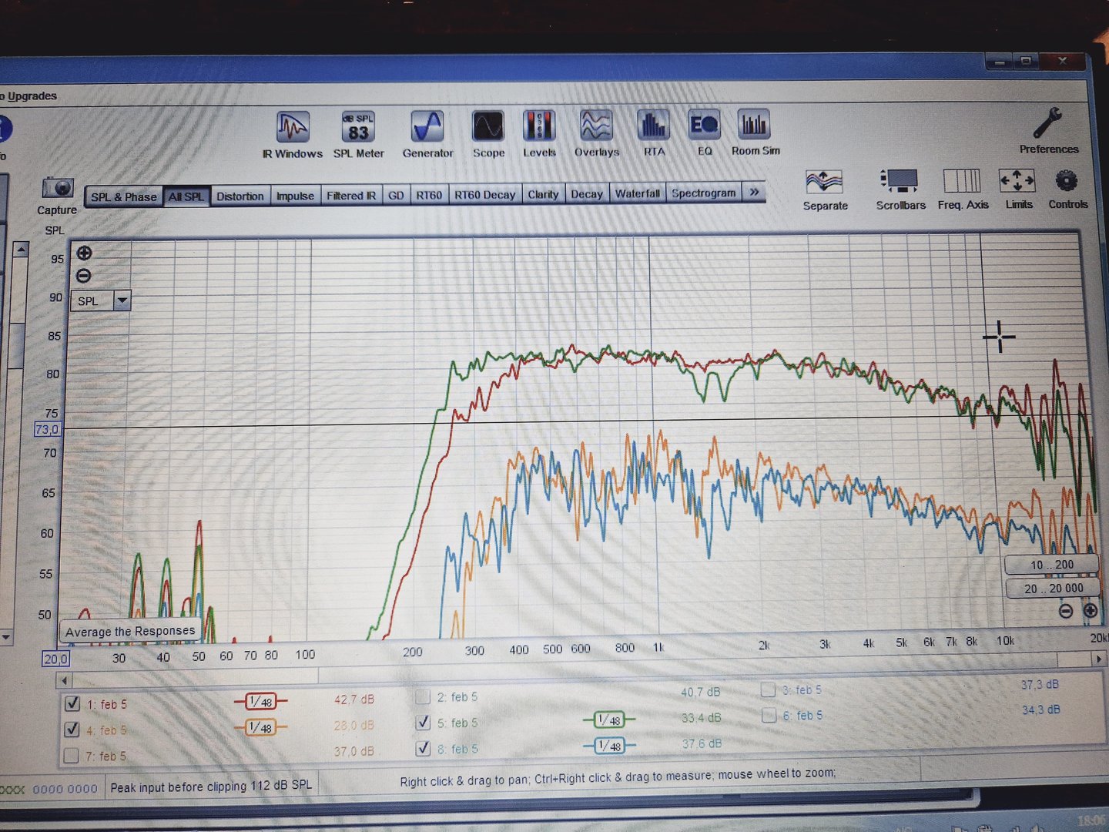Click Peak input before clipping status text
This screenshot has height=832, width=1109.
coord(211,786)
